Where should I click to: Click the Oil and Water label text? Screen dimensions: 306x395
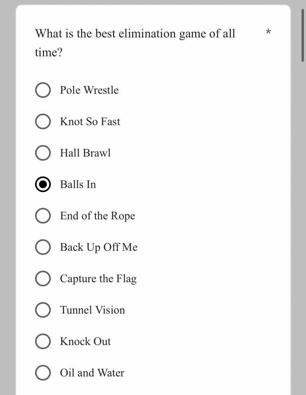tap(92, 373)
